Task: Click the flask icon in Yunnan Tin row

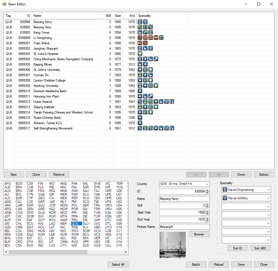Action: coord(140,75)
